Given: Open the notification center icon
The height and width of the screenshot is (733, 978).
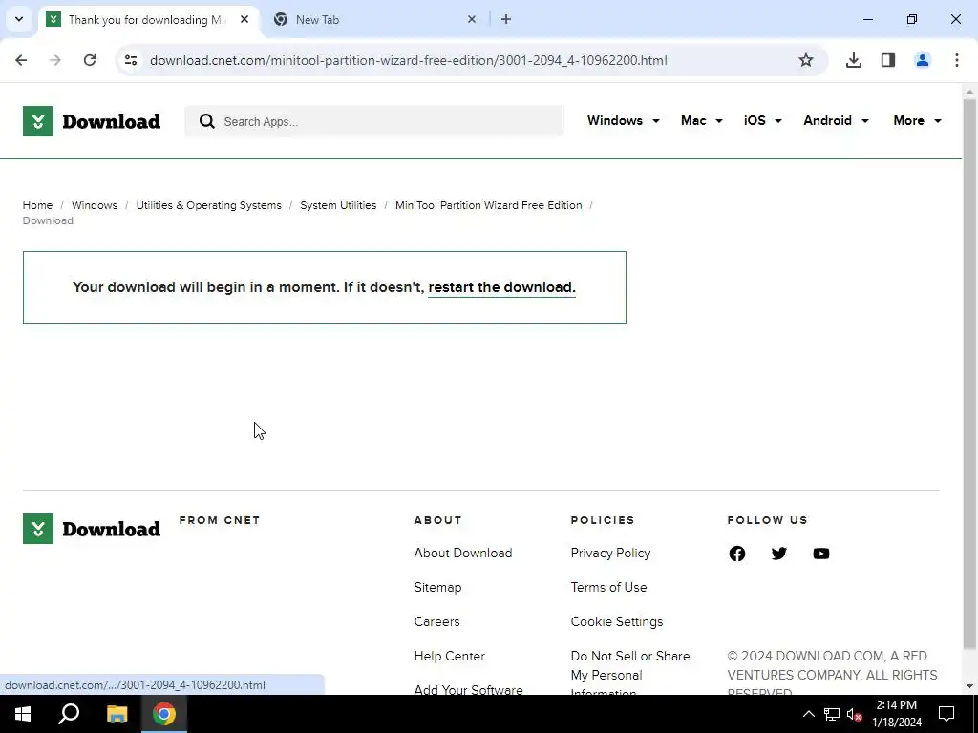Looking at the screenshot, I should click(946, 714).
